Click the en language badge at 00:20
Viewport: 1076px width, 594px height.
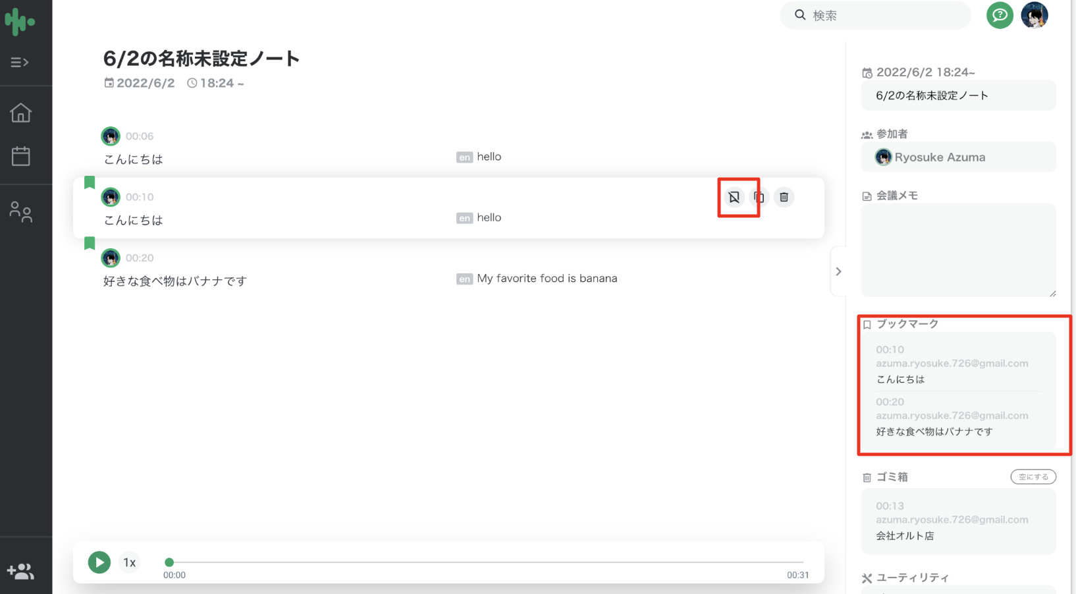click(x=464, y=279)
